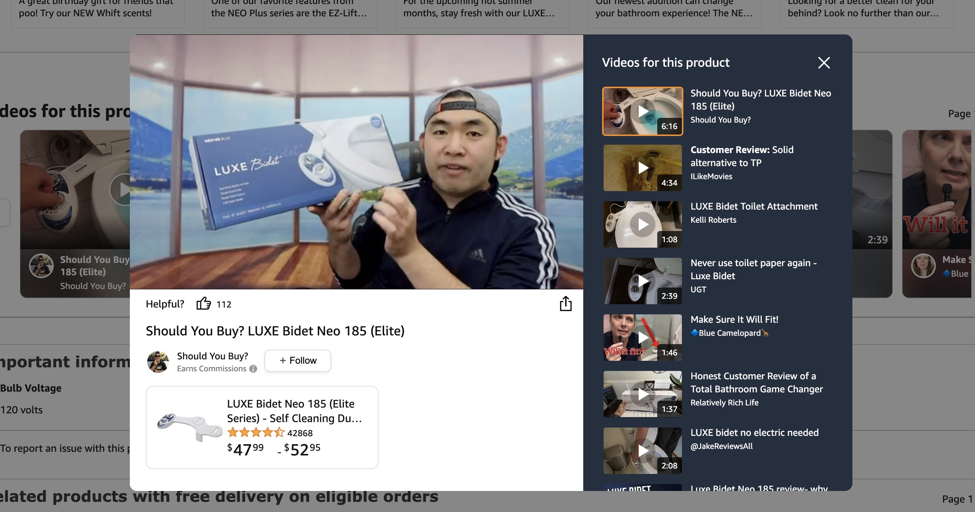975x512 pixels.
Task: Click the star rating on the product card
Action: coord(255,433)
